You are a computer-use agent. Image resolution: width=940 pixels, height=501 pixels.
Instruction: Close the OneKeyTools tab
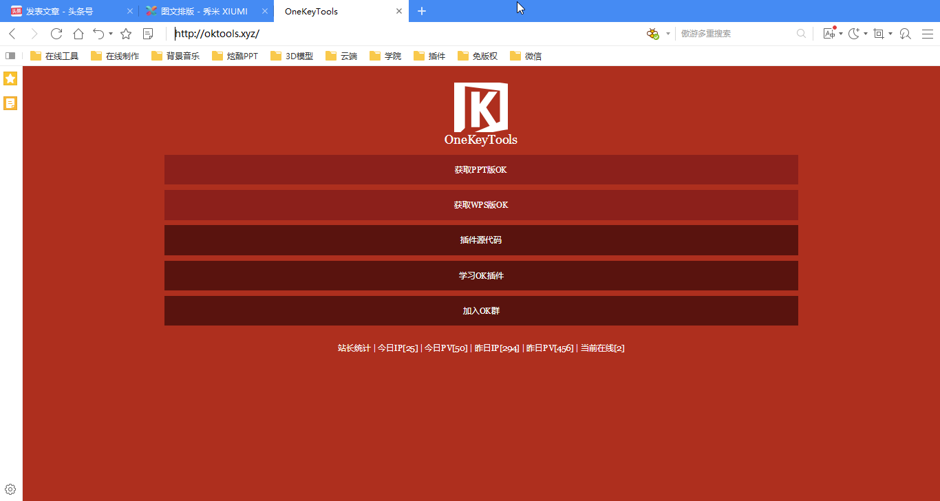tap(400, 11)
